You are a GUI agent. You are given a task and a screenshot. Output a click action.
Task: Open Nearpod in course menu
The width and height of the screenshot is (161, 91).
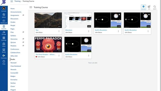(x=13, y=63)
